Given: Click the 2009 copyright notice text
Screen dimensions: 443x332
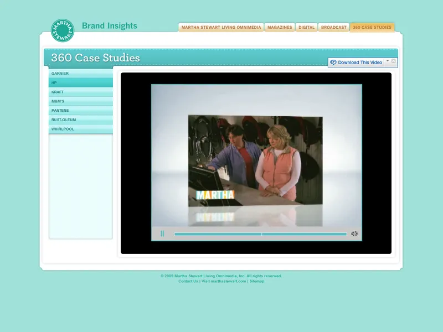Looking at the screenshot, I should (221, 276).
